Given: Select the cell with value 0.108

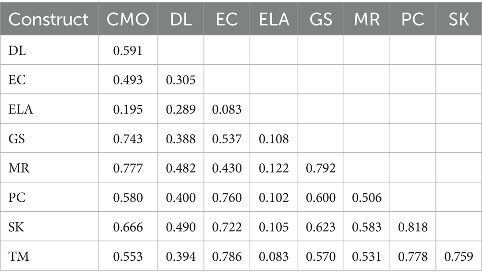Looking at the screenshot, I should 274,139.
